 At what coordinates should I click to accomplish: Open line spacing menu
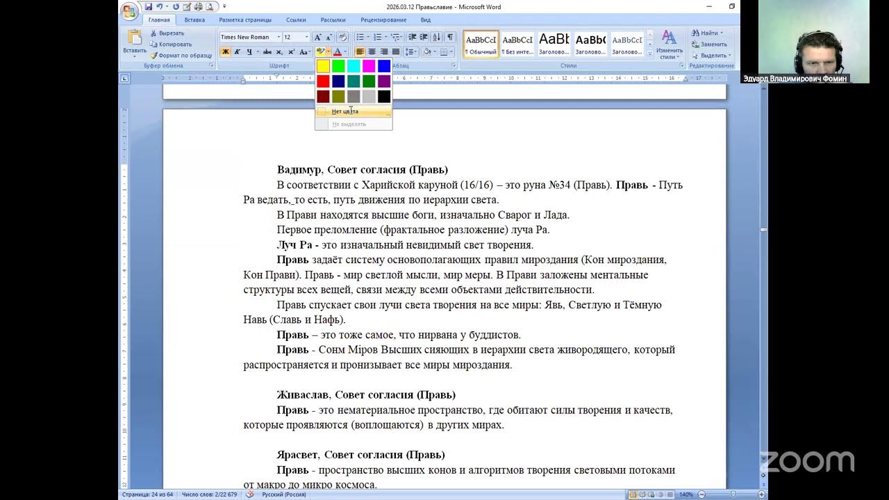(x=410, y=51)
